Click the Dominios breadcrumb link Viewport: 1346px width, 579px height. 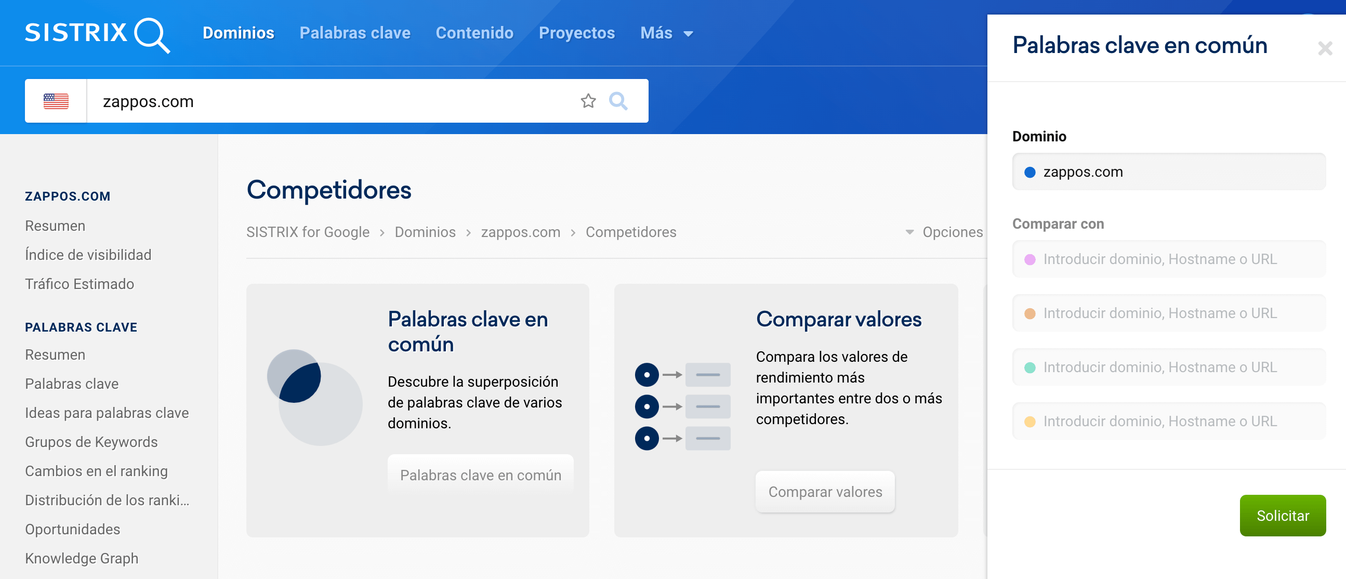click(425, 232)
